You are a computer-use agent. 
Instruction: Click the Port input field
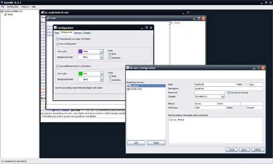point(256,84)
